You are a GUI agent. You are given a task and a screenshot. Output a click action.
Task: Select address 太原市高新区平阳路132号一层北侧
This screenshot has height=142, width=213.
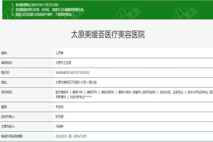76,82
